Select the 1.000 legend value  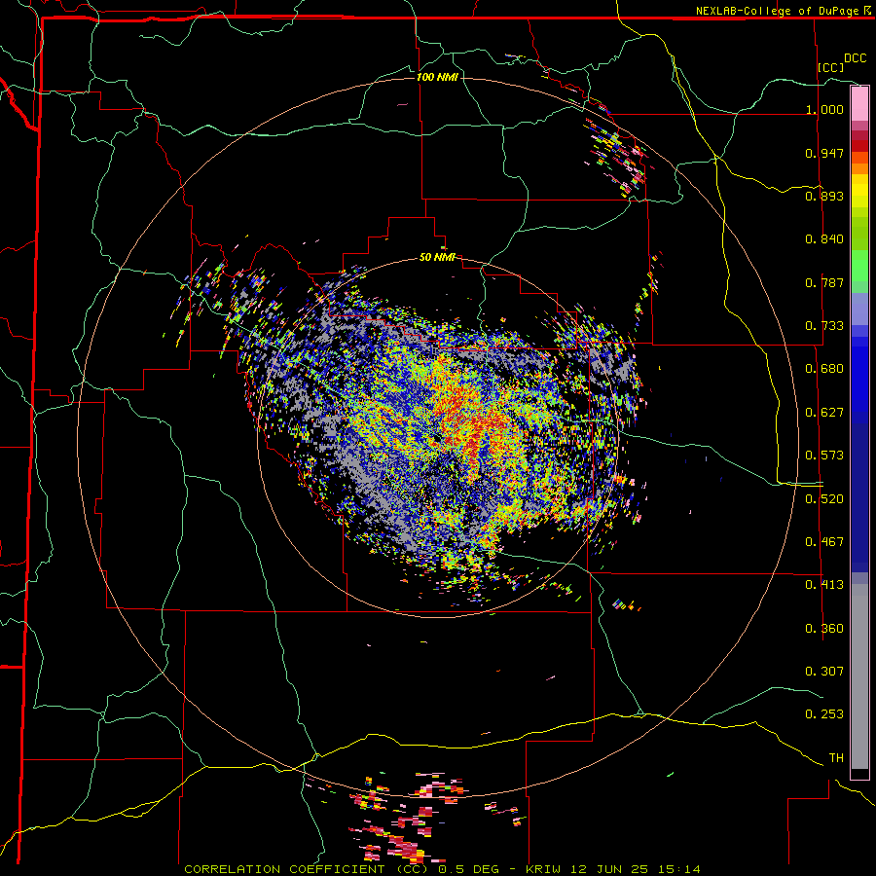click(x=824, y=109)
